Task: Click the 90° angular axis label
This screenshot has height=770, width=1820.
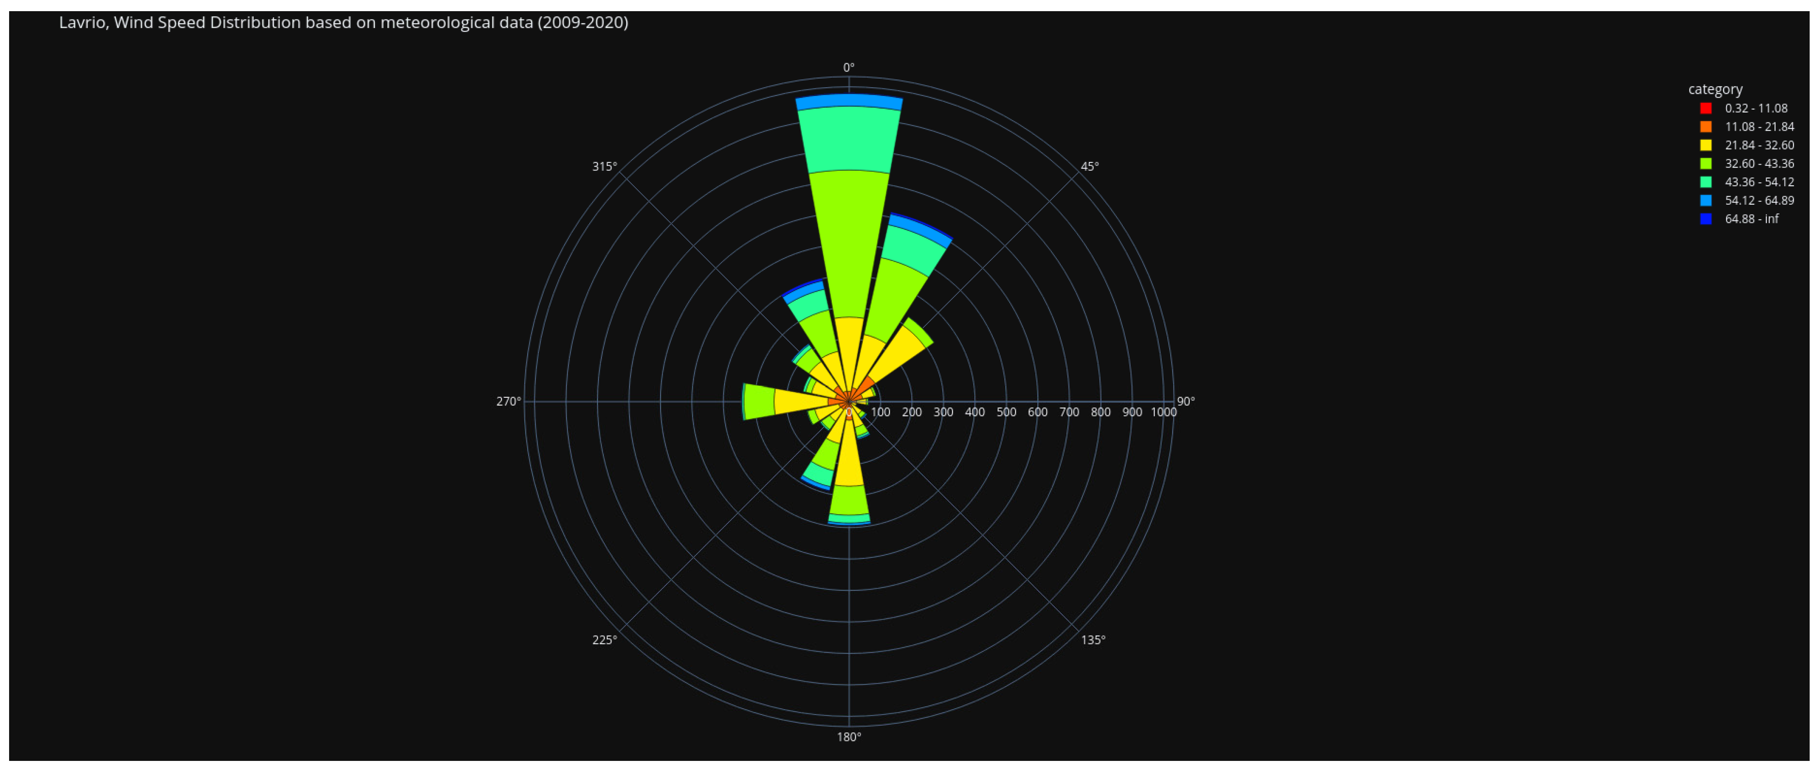Action: [1186, 402]
